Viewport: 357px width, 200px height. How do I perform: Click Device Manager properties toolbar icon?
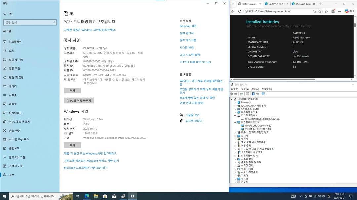[247, 94]
